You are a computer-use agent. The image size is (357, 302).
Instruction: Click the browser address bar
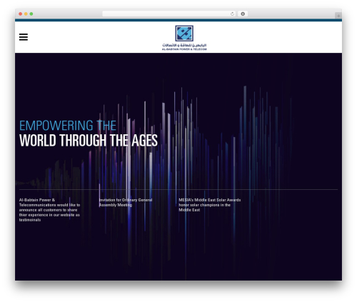pos(169,14)
